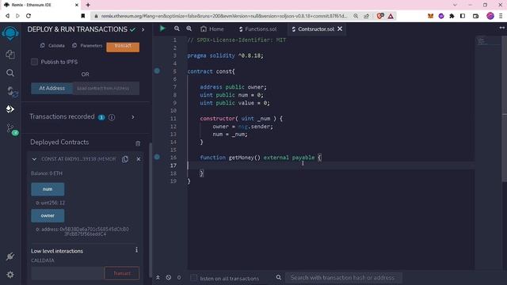This screenshot has width=507, height=285.
Task: Open the Brave Rewards triangle icon
Action: tap(391, 16)
